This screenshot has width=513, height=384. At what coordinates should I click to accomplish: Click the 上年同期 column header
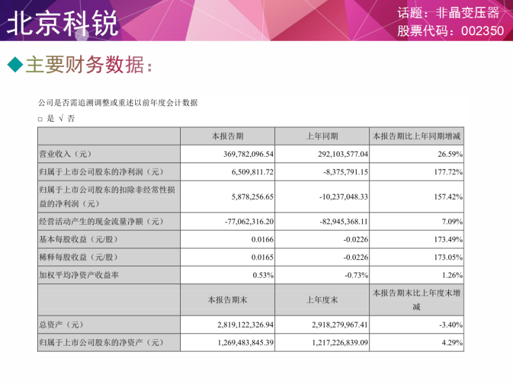(322, 136)
